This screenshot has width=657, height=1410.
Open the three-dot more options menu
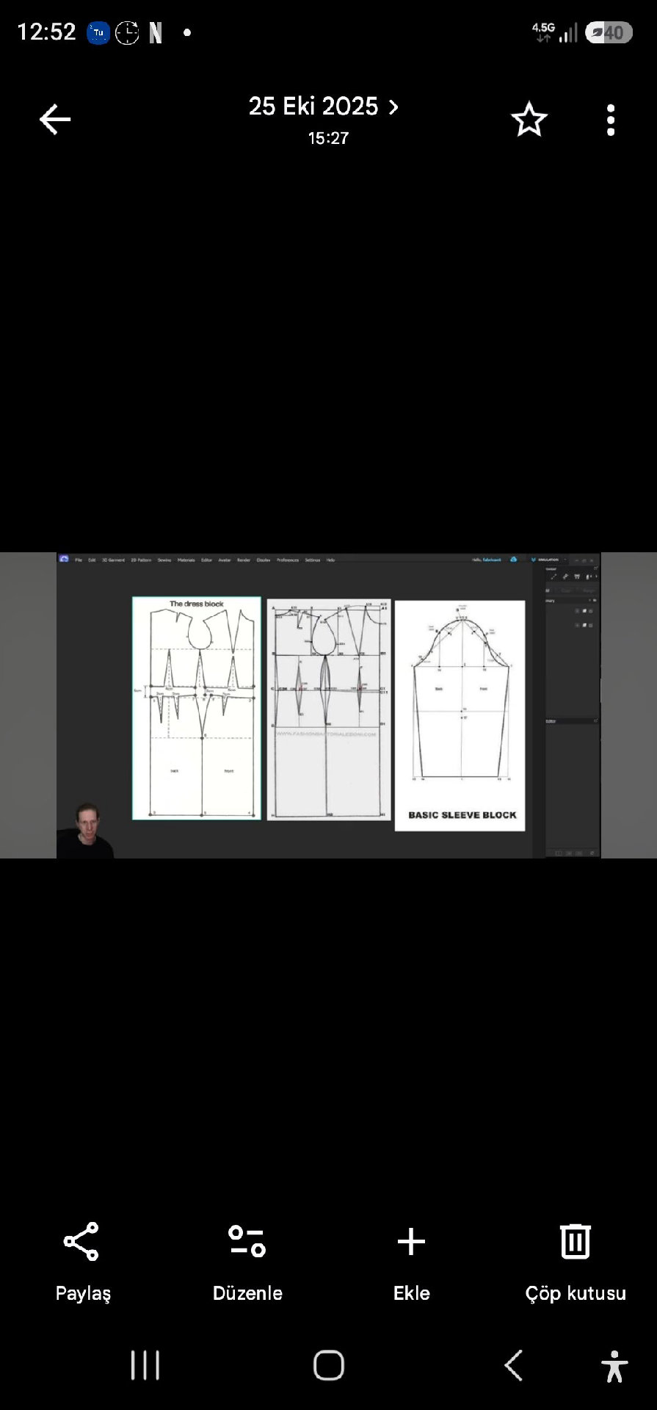point(611,120)
